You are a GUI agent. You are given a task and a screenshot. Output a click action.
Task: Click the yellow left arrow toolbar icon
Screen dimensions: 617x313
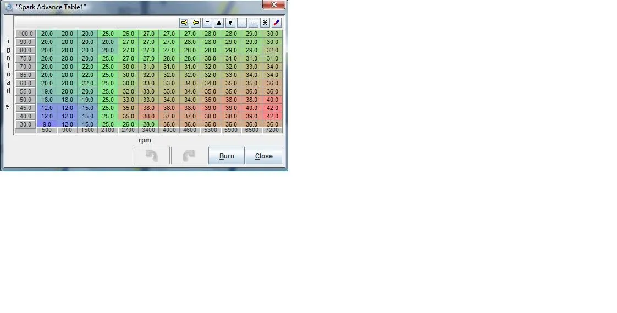tap(196, 23)
